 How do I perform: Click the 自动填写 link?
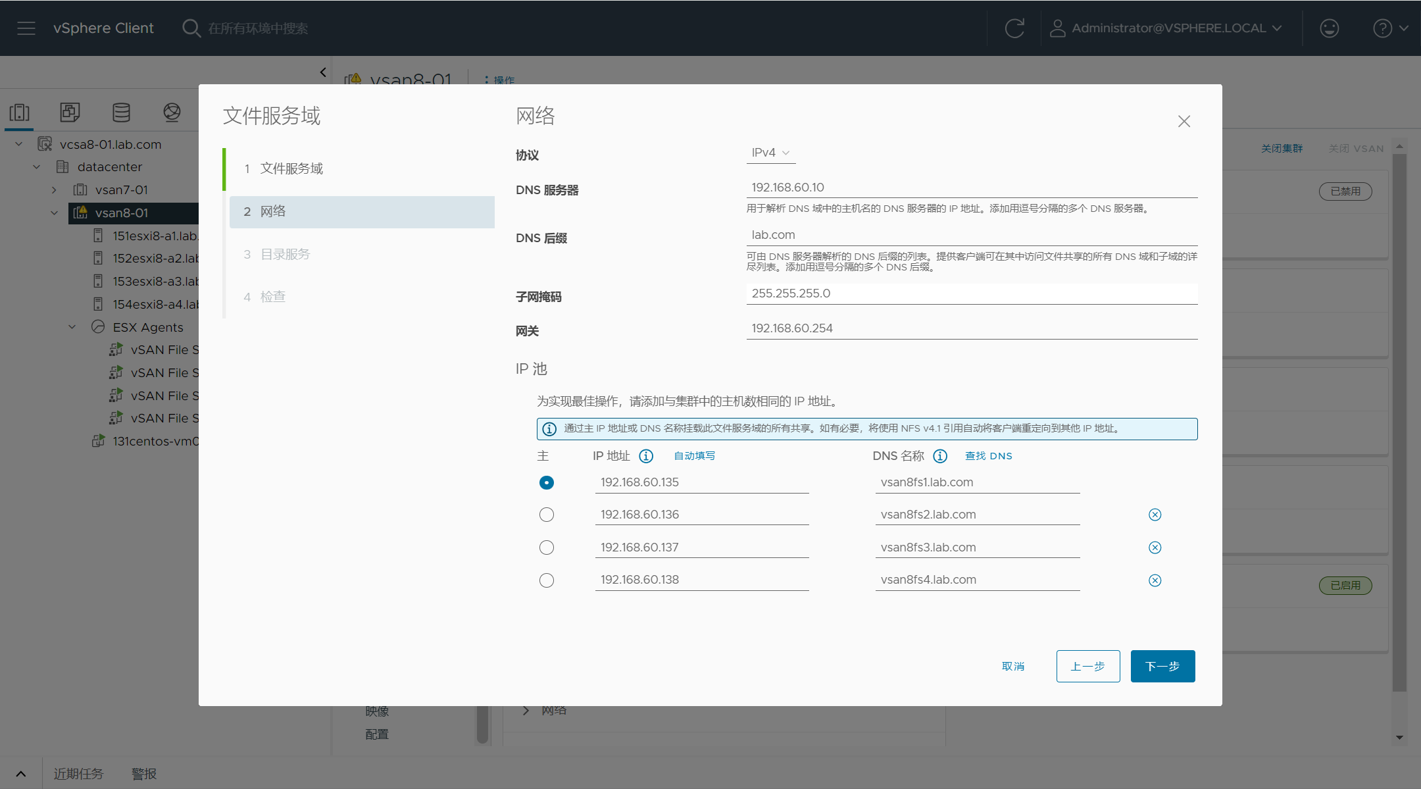tap(694, 456)
